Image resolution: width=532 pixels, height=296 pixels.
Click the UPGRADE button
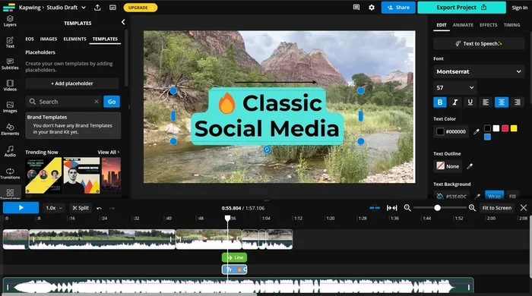[x=140, y=8]
